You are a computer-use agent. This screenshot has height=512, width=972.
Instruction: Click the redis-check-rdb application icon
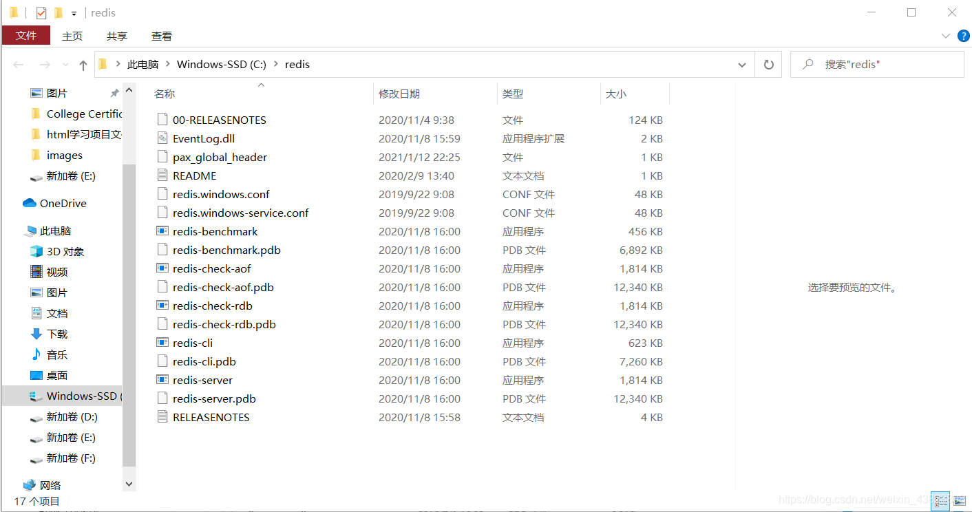(x=162, y=306)
